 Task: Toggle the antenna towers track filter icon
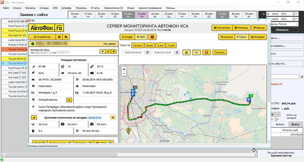coord(197,52)
